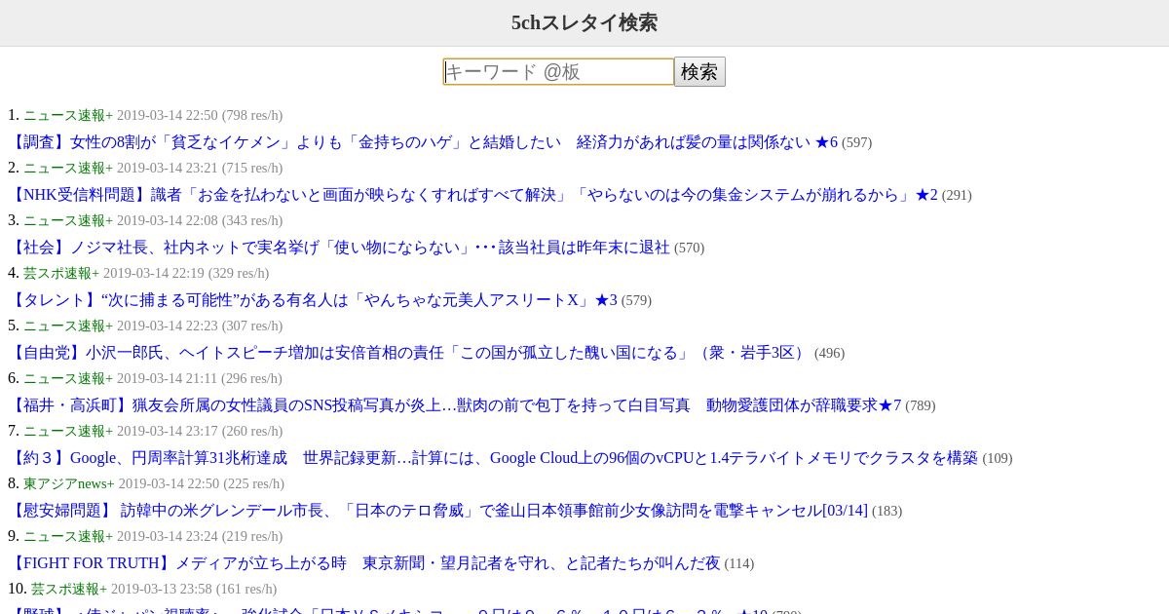Open the Google 円周率計算 thread link
This screenshot has height=614, width=1169.
(x=493, y=458)
